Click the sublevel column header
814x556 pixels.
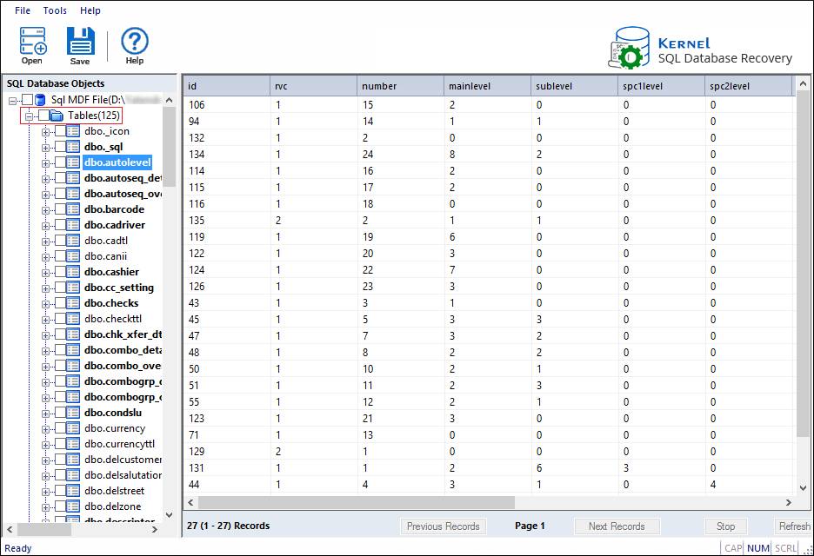575,86
